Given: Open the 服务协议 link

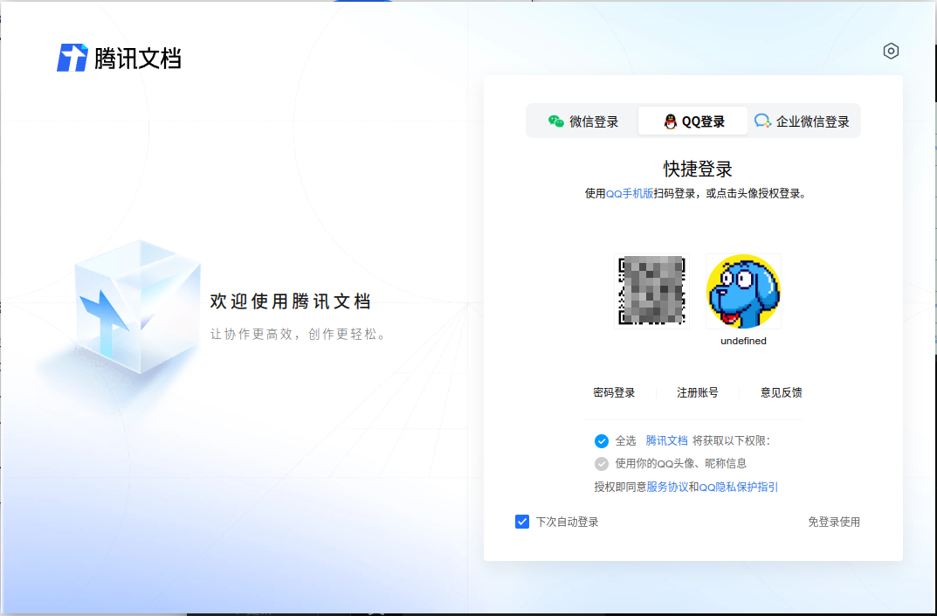Looking at the screenshot, I should (x=667, y=487).
